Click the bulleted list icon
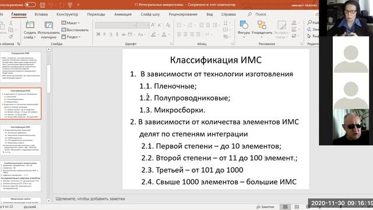This screenshot has width=373, height=210. click(x=179, y=25)
